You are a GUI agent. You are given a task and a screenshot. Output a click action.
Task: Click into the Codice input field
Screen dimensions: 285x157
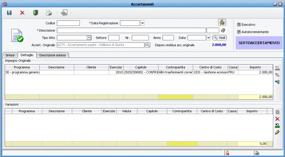(x=68, y=23)
